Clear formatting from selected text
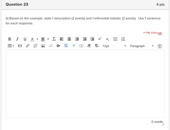The image size is (170, 130). click(x=54, y=39)
